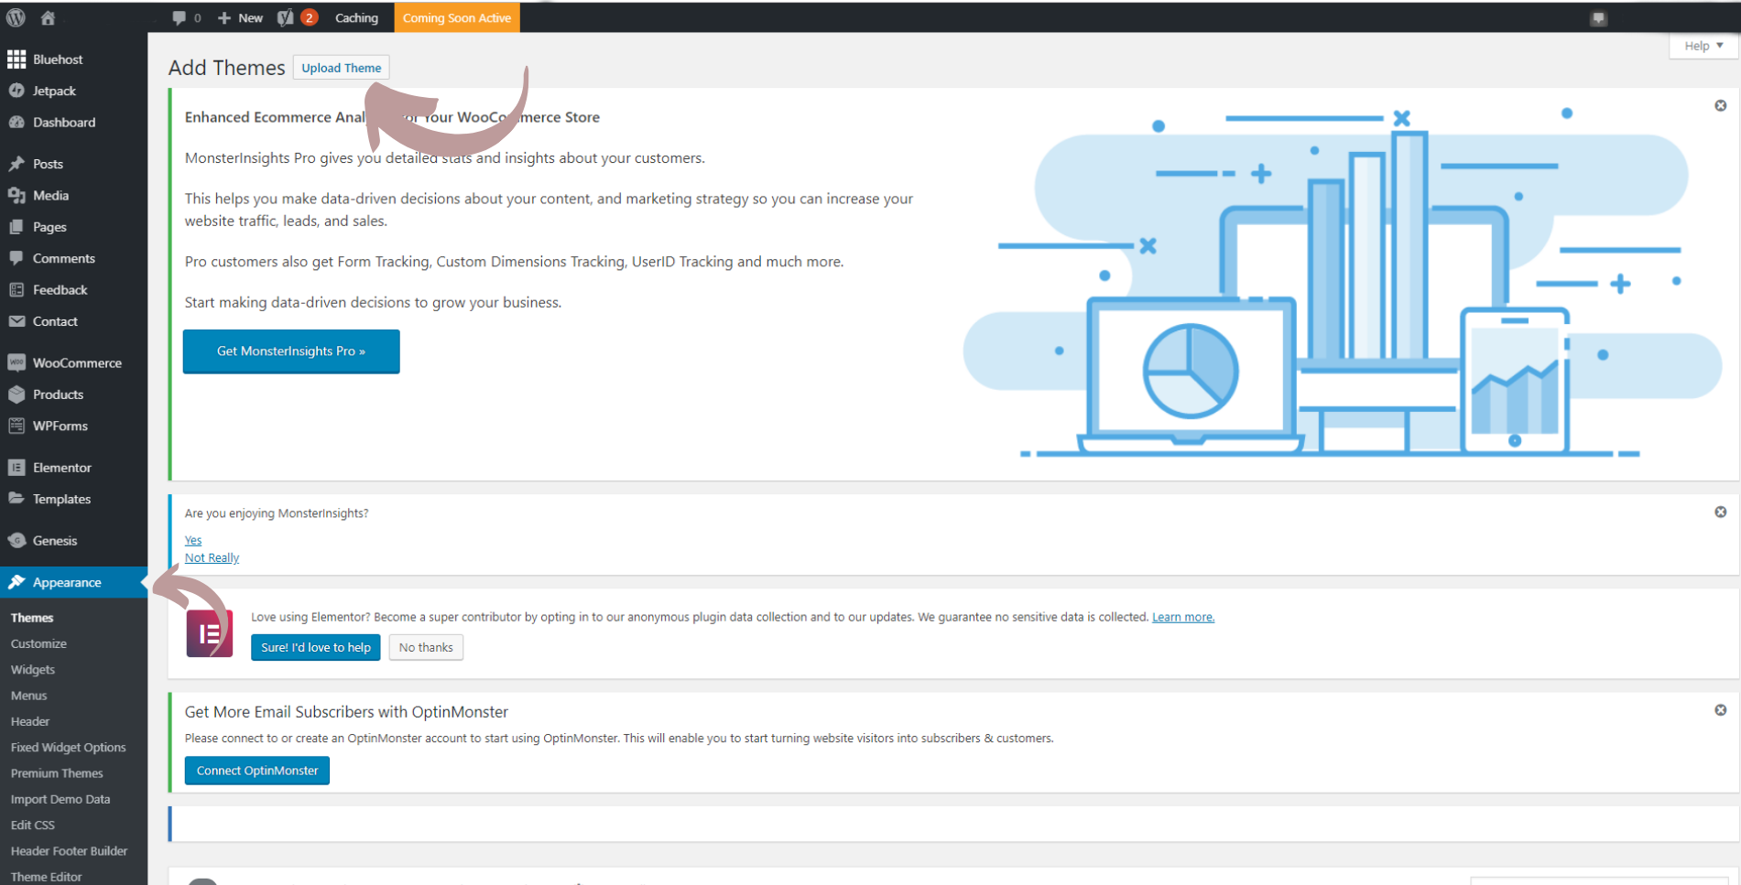The width and height of the screenshot is (1741, 885).
Task: Click Get MonsterInsights Pro button
Action: [291, 351]
